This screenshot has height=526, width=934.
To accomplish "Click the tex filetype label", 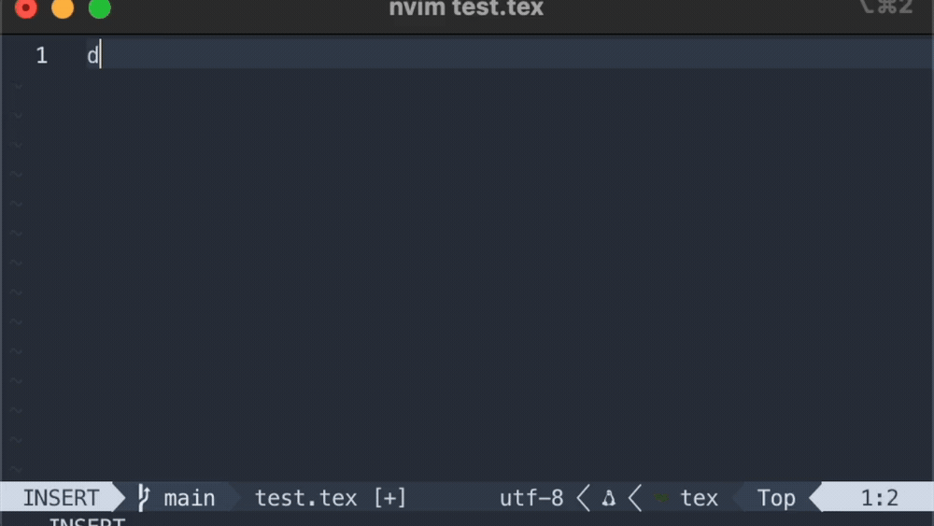I will coord(699,498).
